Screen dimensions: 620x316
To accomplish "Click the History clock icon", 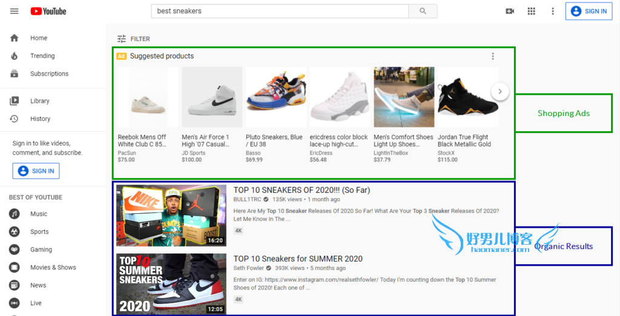I will [x=15, y=118].
